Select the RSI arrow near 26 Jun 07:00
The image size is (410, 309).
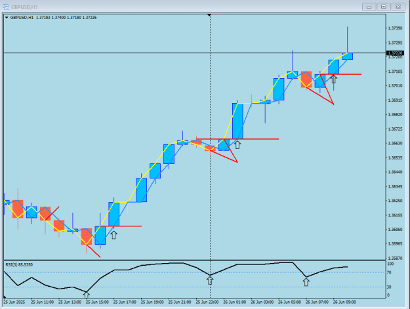[x=306, y=282]
